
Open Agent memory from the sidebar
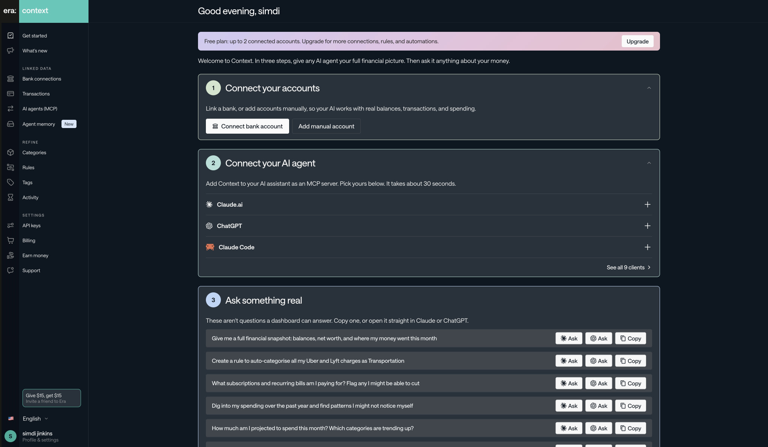point(39,124)
